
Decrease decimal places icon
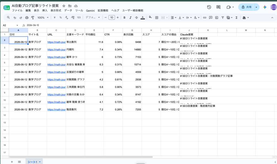tap(67, 18)
